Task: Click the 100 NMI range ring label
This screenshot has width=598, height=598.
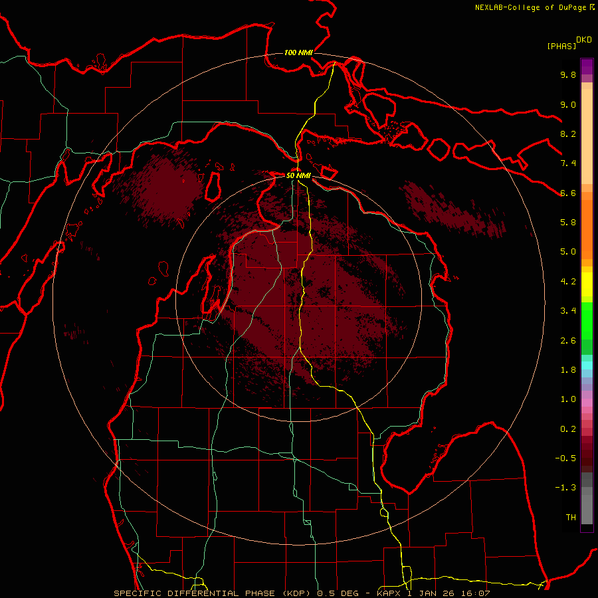Action: click(x=298, y=52)
